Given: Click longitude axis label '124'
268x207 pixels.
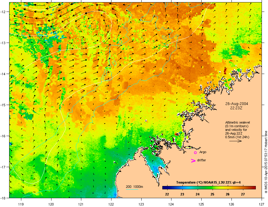Looking at the screenshot, I should (x=171, y=204).
